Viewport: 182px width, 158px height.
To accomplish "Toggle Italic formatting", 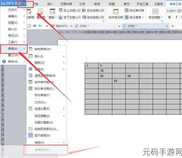I will [x=176, y=17].
